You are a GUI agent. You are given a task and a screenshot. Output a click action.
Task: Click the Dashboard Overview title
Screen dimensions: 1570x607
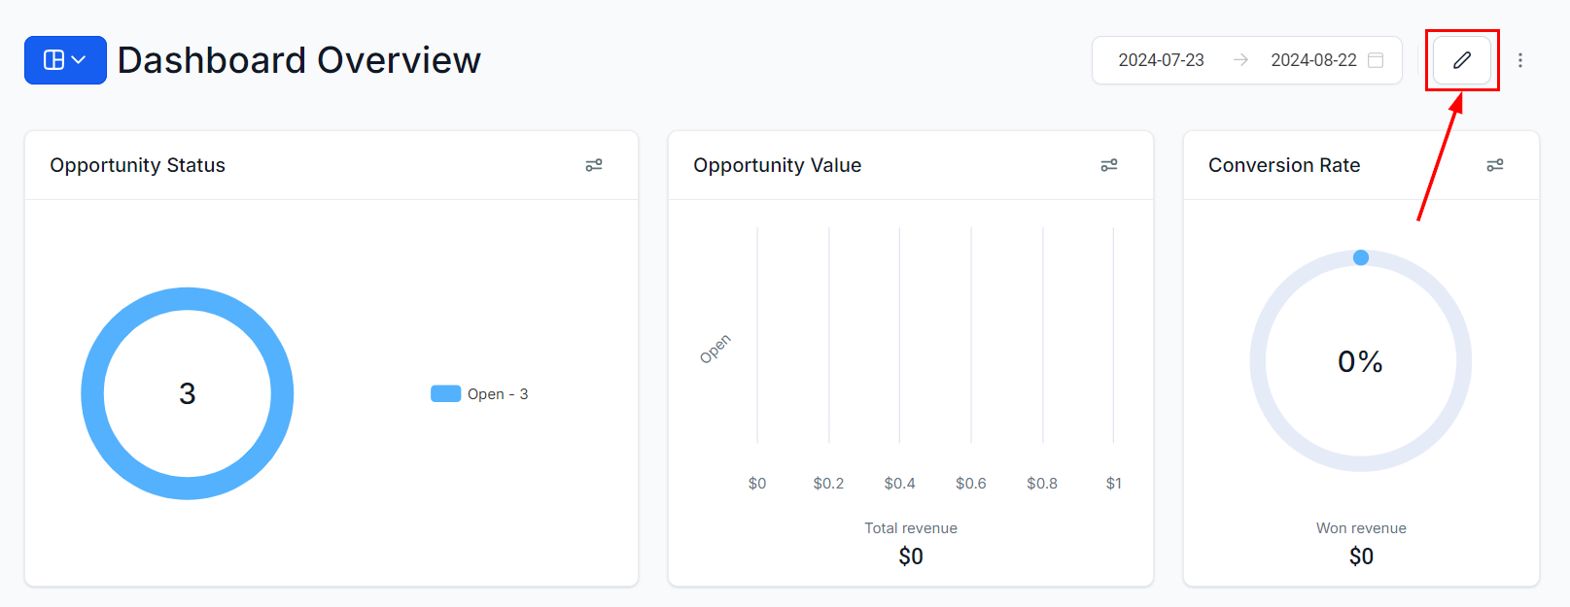coord(299,60)
